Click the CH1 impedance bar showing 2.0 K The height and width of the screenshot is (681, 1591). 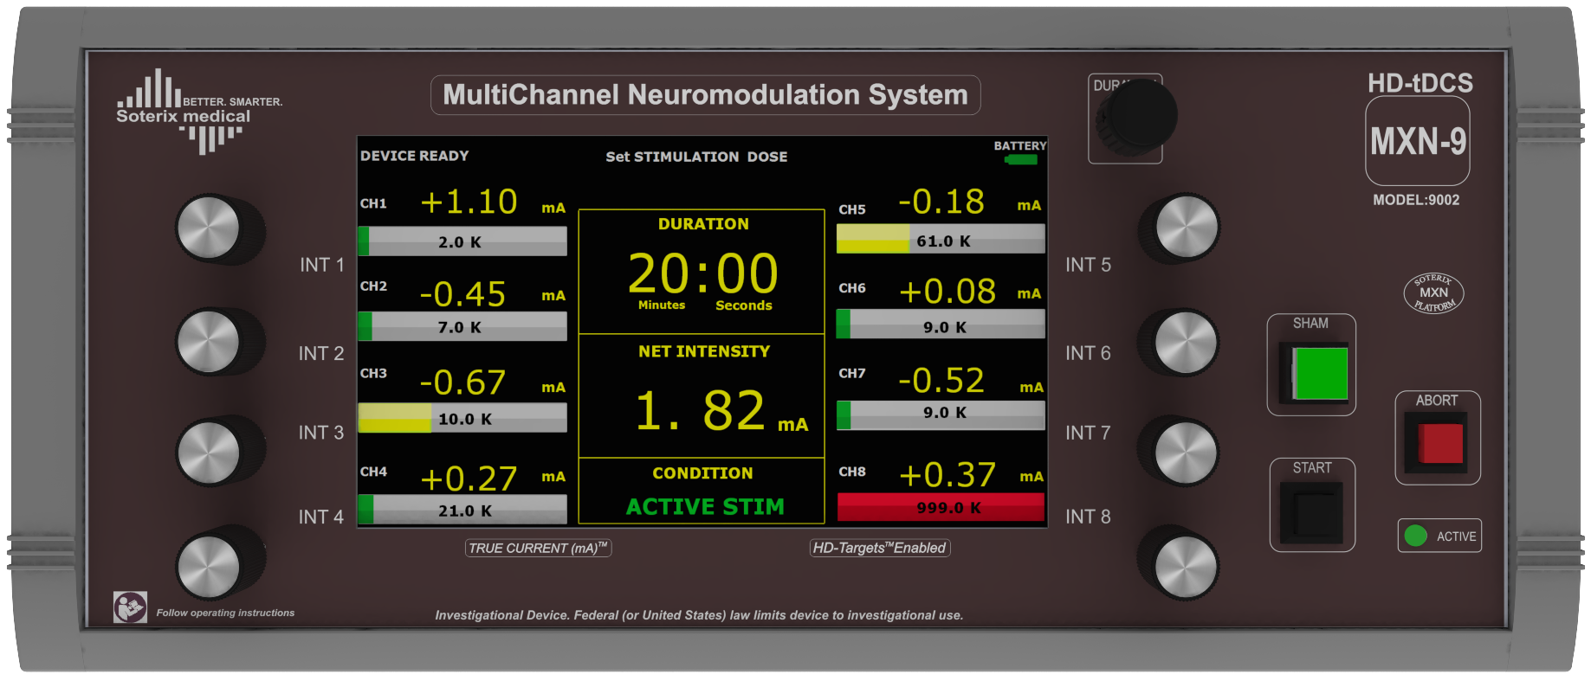(462, 241)
